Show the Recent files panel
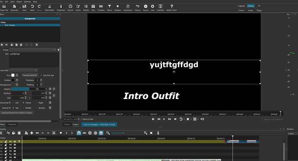Viewport: 298px width, 161px height. pos(70,8)
